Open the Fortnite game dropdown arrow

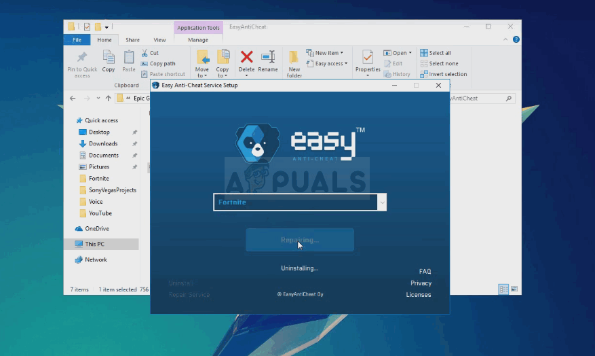382,202
